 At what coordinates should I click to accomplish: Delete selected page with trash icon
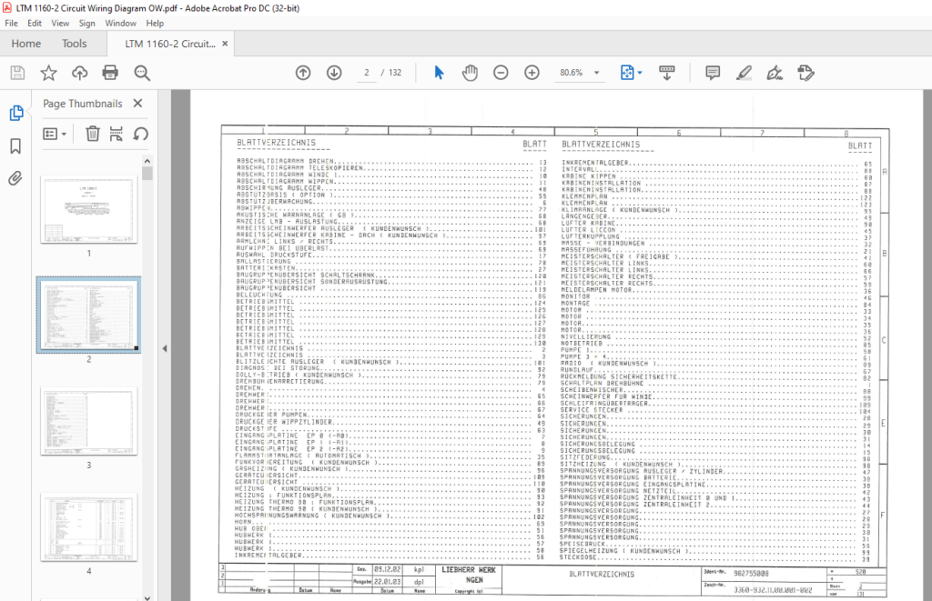point(93,134)
